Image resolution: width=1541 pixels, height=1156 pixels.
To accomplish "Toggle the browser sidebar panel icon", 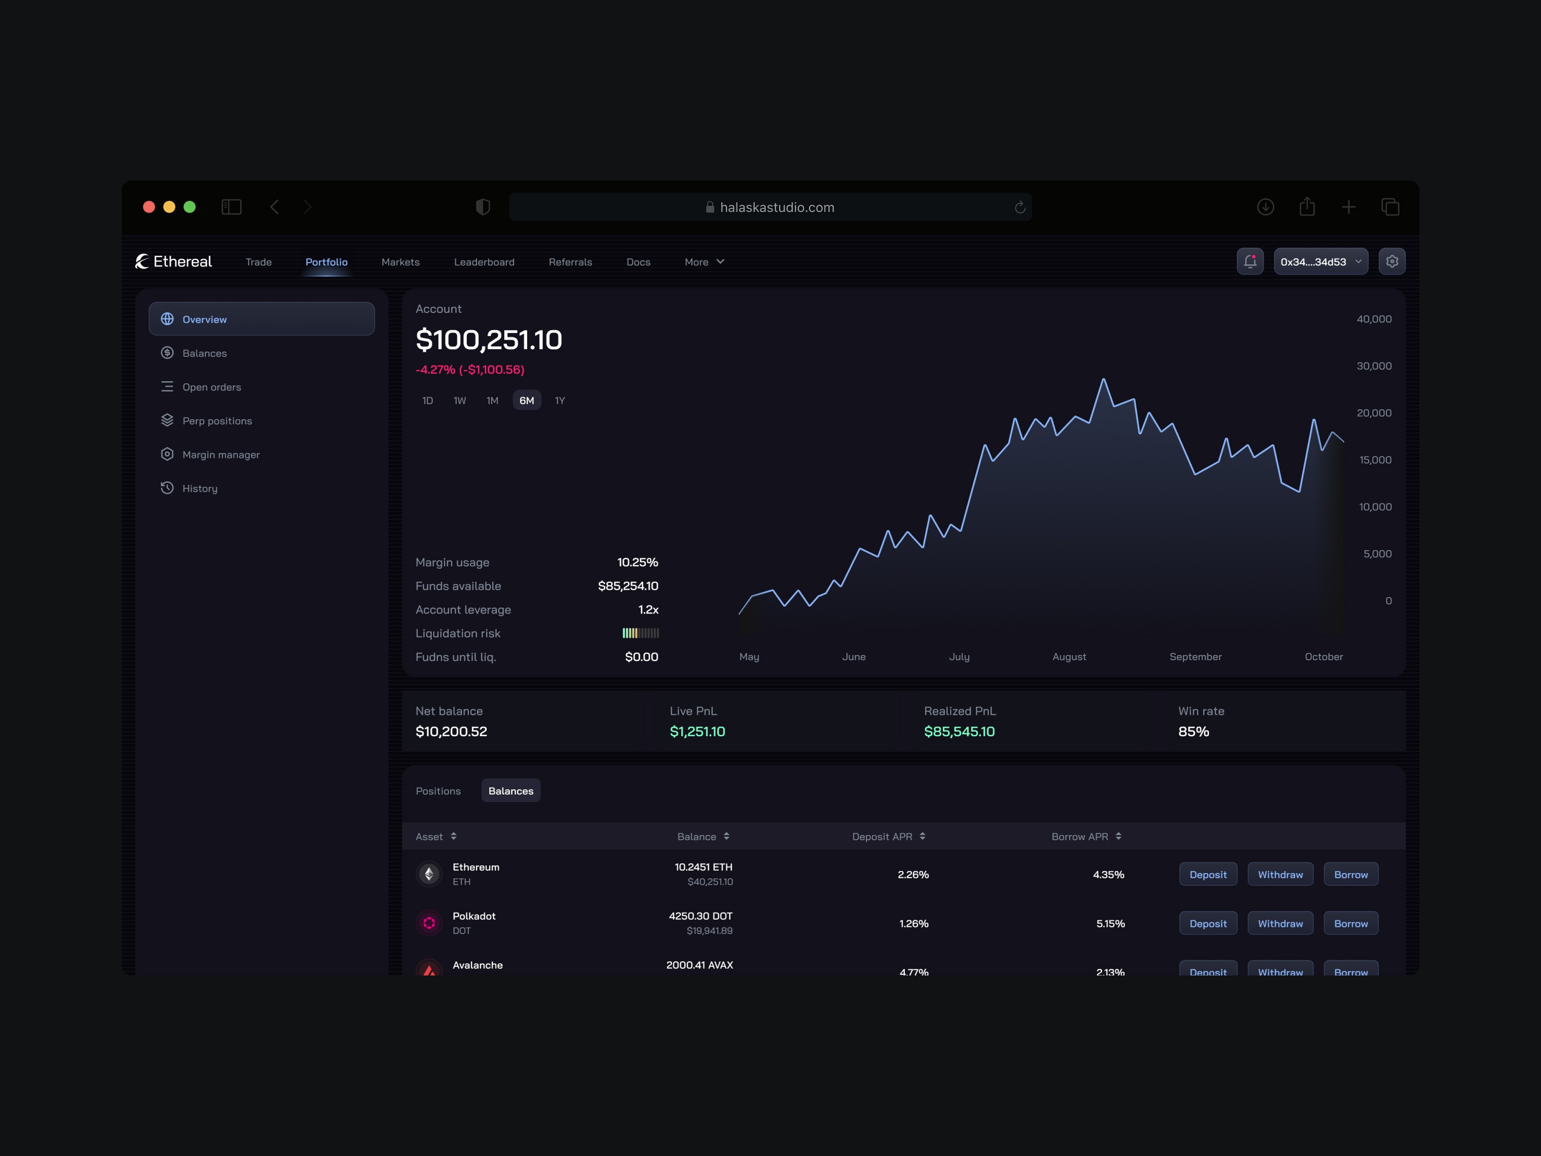I will tap(231, 207).
